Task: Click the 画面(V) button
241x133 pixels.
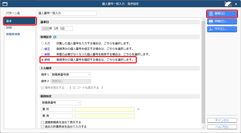Action: tap(222, 14)
